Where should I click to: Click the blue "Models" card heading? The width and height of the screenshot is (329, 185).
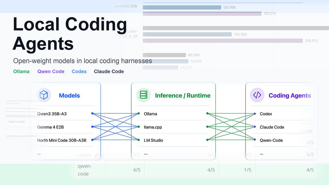coord(69,96)
